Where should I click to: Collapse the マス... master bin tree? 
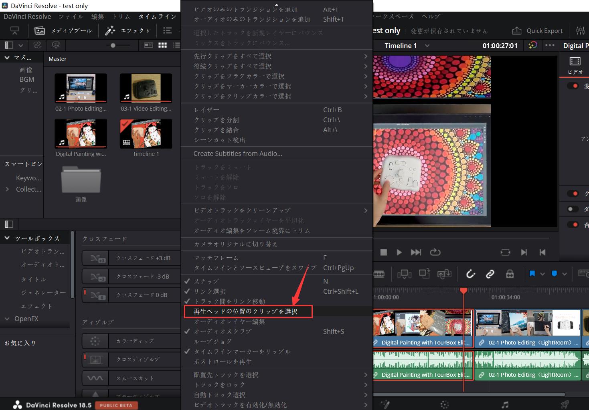[7, 58]
